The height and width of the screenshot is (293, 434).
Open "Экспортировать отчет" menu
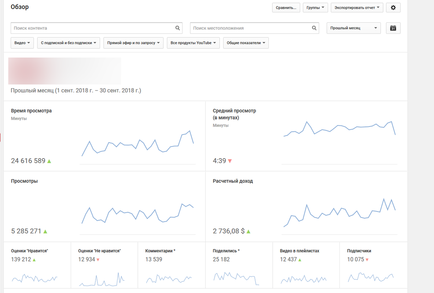point(357,8)
